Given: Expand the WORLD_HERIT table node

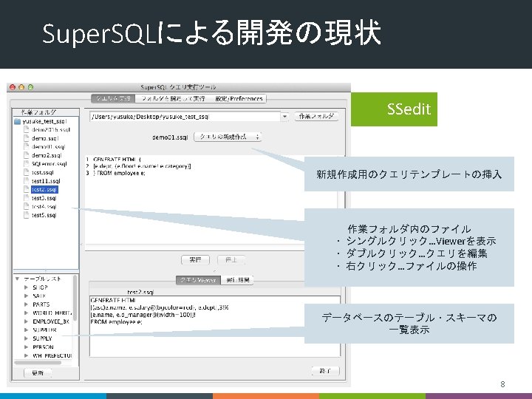Looking at the screenshot, I should (x=26, y=313).
